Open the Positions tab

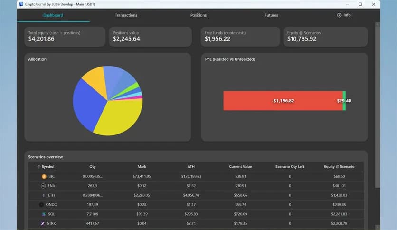coord(198,15)
